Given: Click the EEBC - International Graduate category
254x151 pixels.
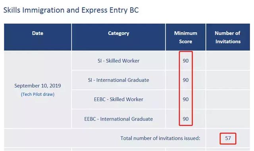Looking at the screenshot, I should tap(118, 119).
